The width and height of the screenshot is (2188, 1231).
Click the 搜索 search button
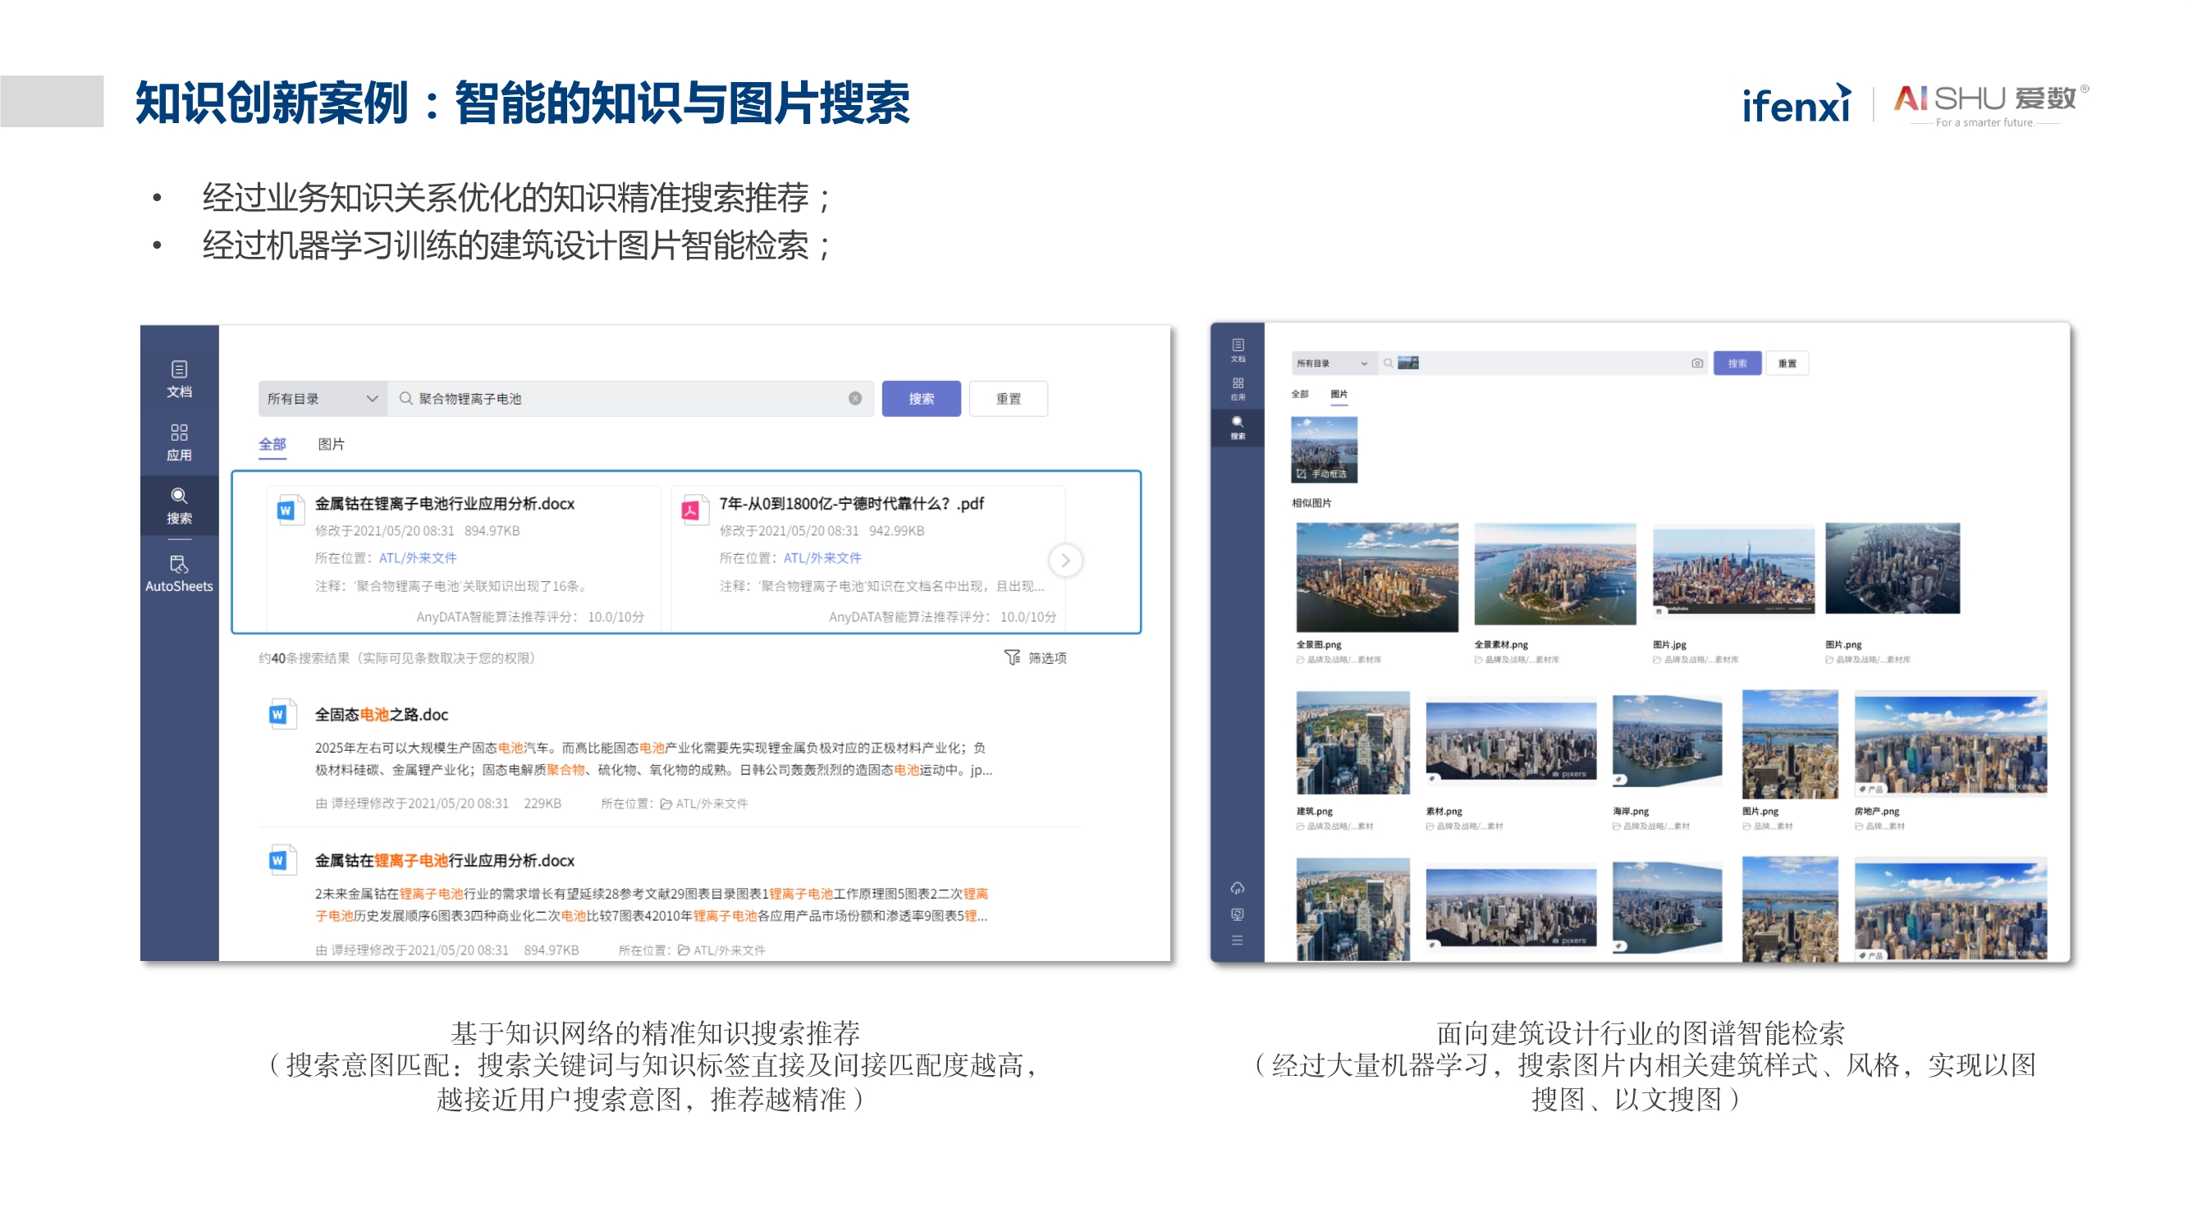pos(922,399)
